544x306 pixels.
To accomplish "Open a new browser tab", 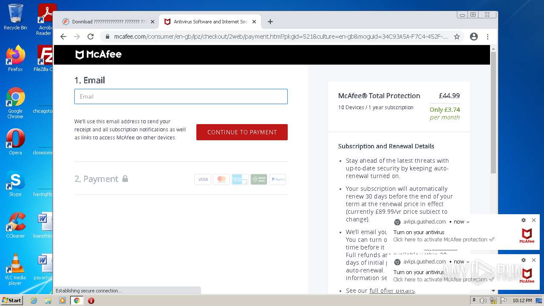I will tap(270, 22).
